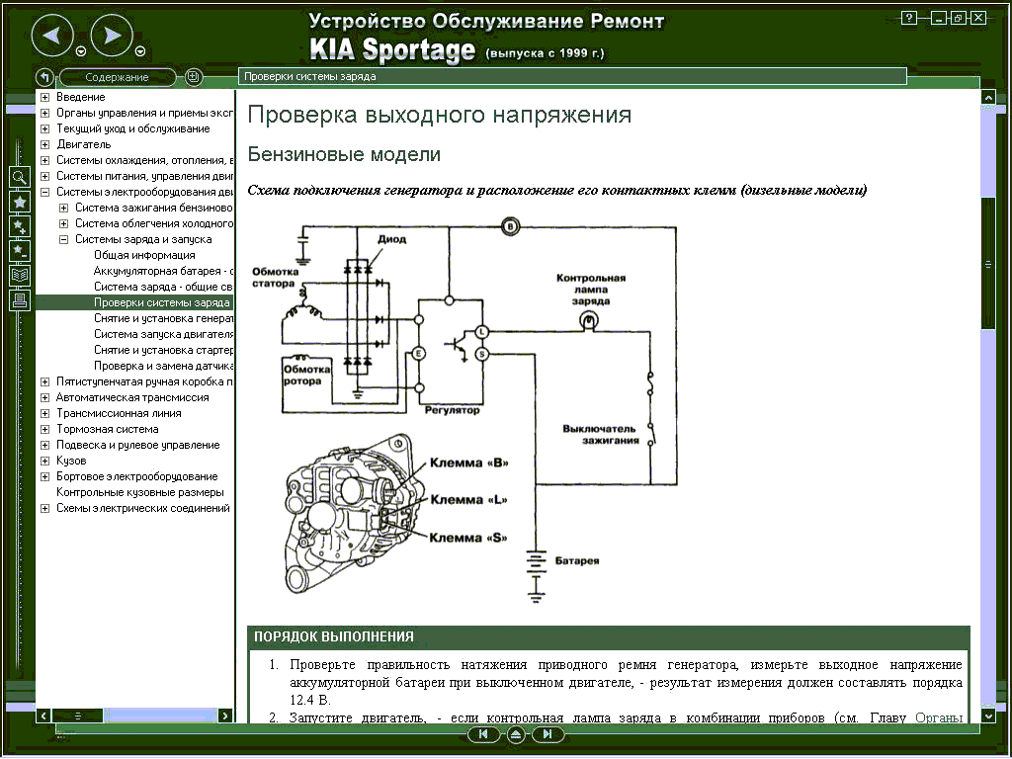Image resolution: width=1012 pixels, height=759 pixels.
Task: Collapse Системы электрооборудования двигателя node
Action: (45, 193)
